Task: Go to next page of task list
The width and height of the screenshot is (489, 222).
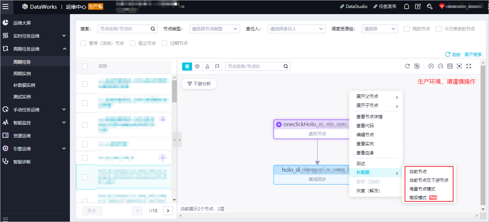Action: click(x=168, y=211)
